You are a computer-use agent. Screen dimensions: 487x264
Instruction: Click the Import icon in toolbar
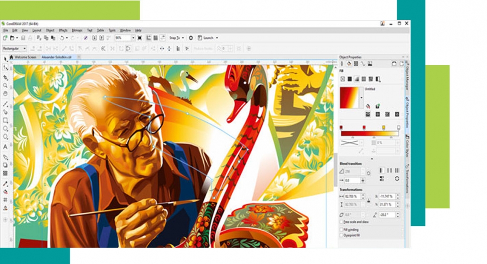click(95, 38)
